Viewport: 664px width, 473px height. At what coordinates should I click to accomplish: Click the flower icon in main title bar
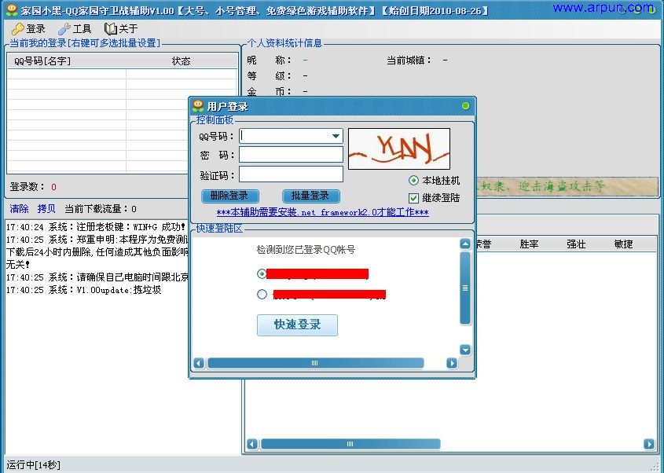point(12,9)
